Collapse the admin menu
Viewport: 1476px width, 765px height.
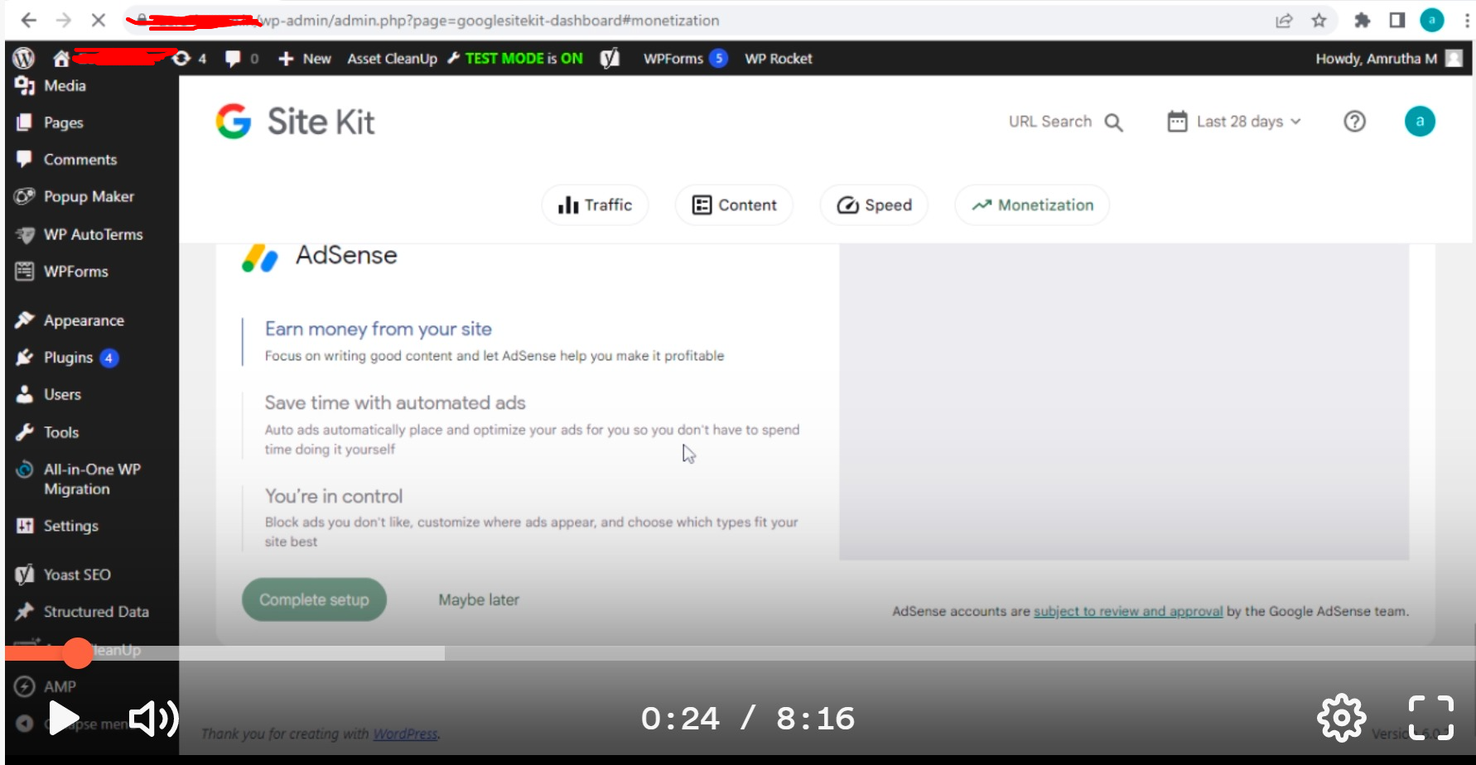(x=24, y=723)
